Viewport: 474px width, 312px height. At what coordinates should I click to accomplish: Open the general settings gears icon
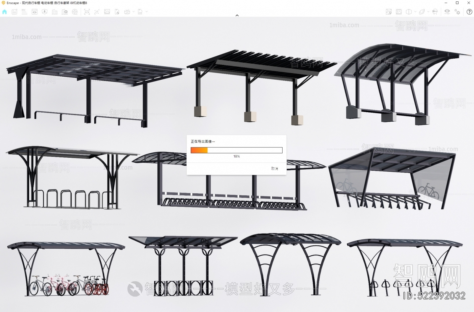click(x=457, y=12)
